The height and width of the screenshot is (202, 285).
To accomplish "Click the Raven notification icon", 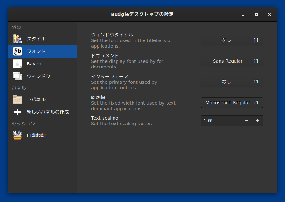I will tap(17, 64).
